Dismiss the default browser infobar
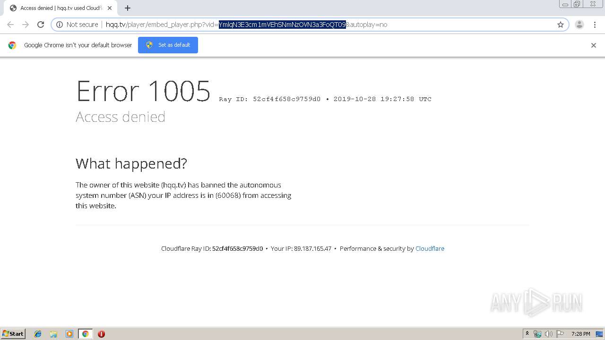 point(594,45)
